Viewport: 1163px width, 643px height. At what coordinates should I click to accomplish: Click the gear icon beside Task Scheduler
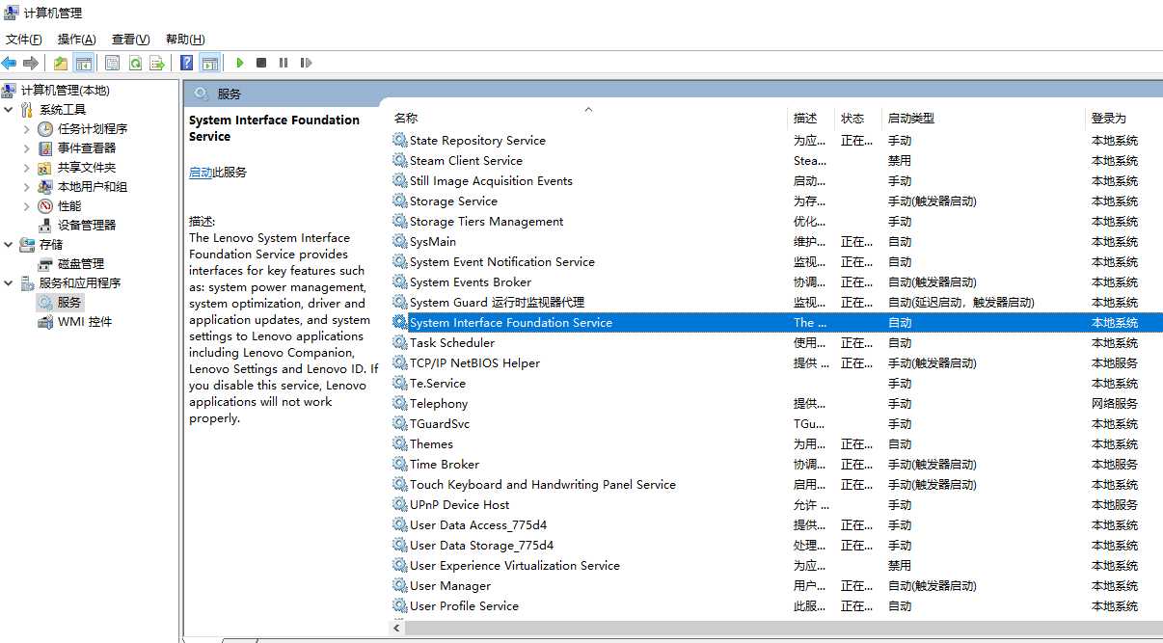tap(400, 343)
